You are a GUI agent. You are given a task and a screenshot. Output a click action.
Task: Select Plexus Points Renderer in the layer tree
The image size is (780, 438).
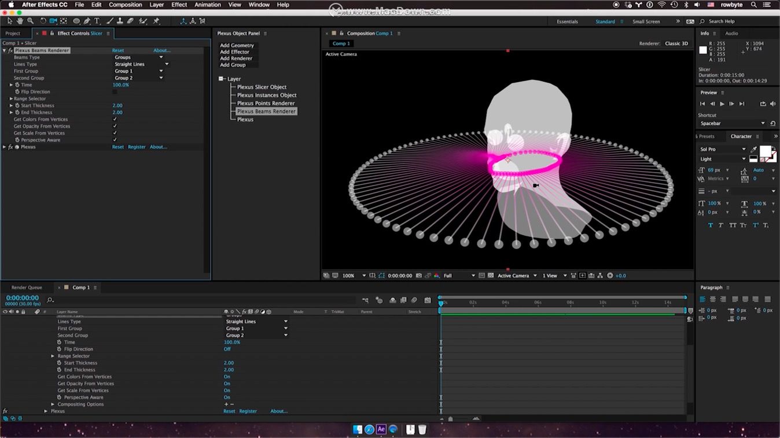266,103
